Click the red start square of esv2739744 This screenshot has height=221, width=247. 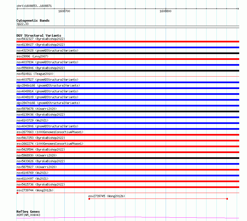(x=17, y=193)
